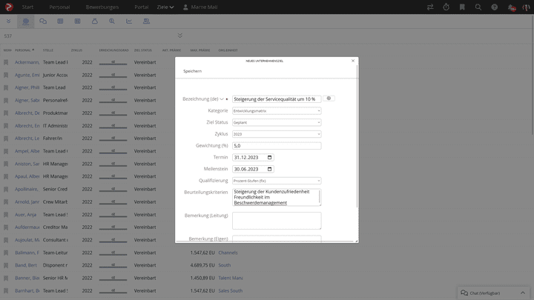
Task: Open the timer stopwatch icon in top bar
Action: click(446, 7)
